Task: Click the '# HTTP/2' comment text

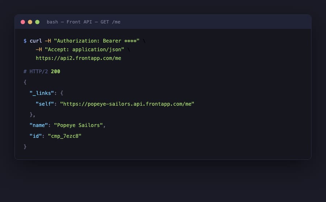Action: point(36,71)
